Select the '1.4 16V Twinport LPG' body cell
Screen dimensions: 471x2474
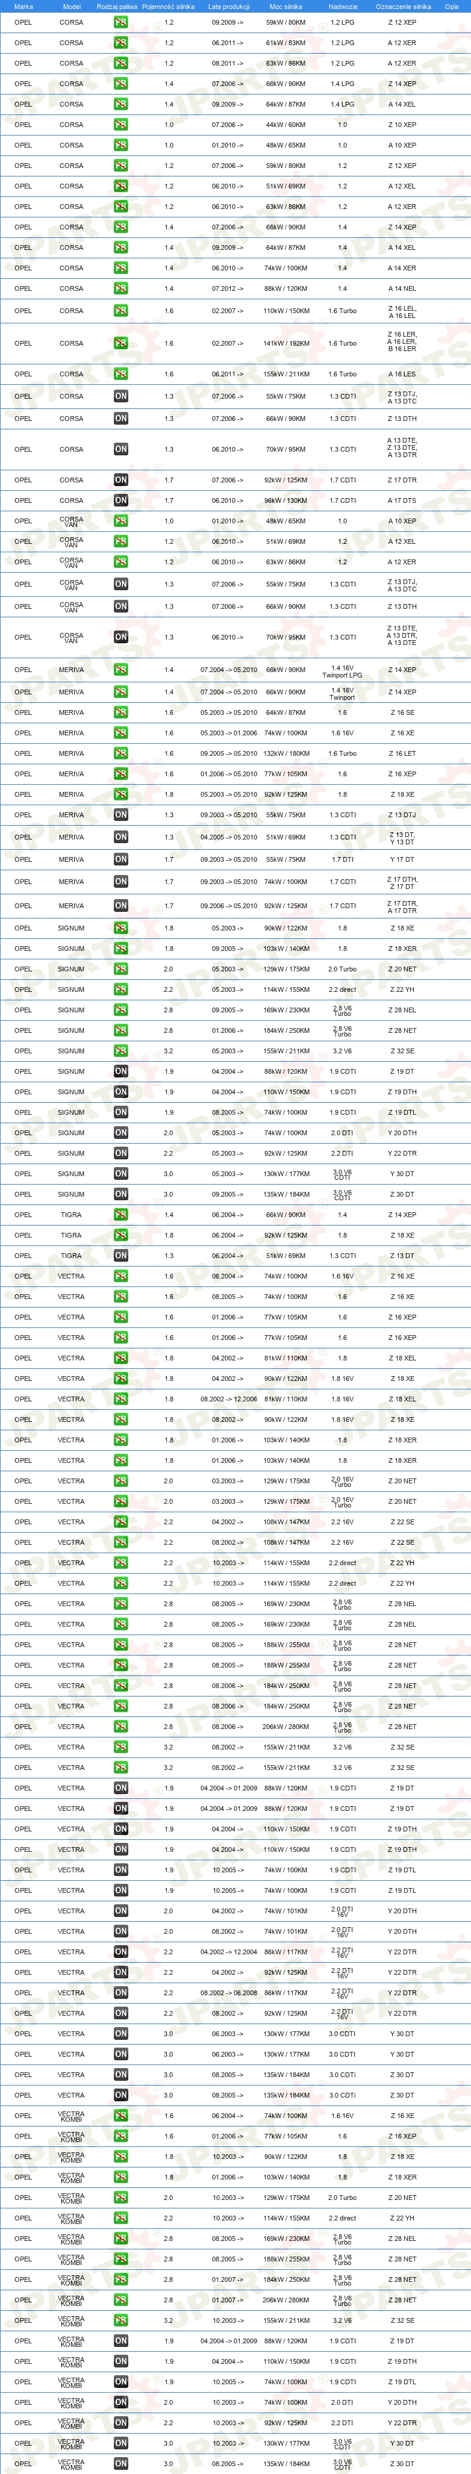pyautogui.click(x=342, y=672)
